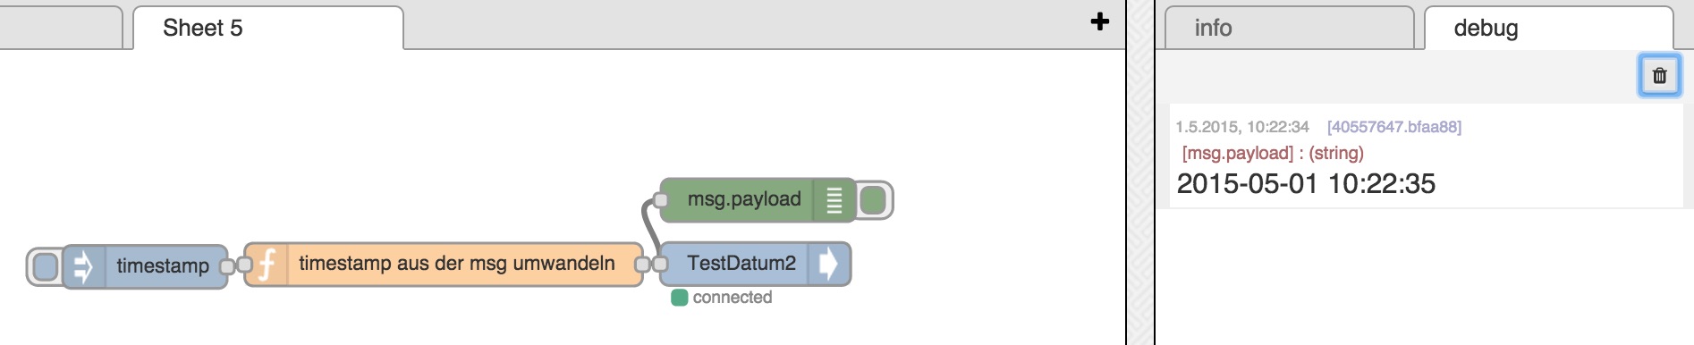Screen dimensions: 1694x345
Task: Select the timestamp aus der msg umwandeln node
Action: (444, 265)
